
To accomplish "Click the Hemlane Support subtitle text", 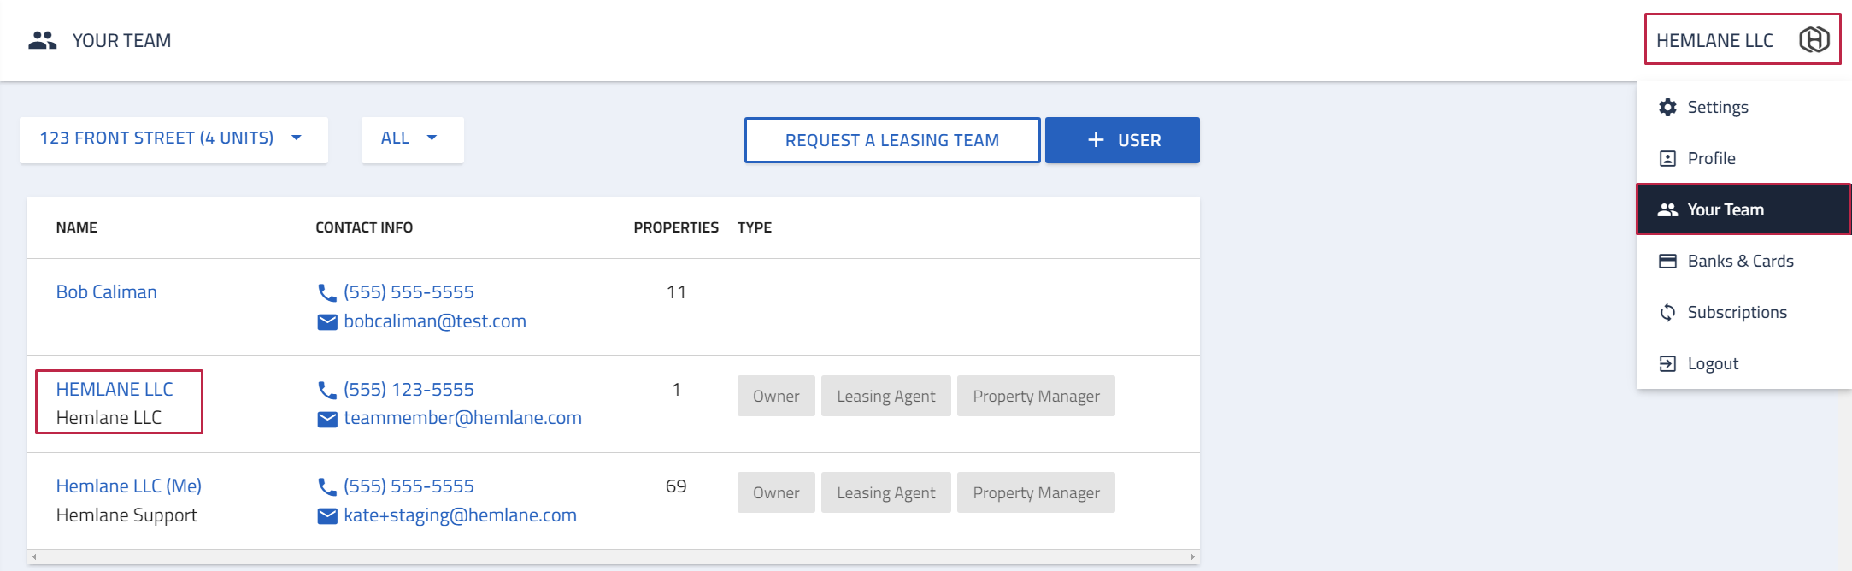I will 126,515.
